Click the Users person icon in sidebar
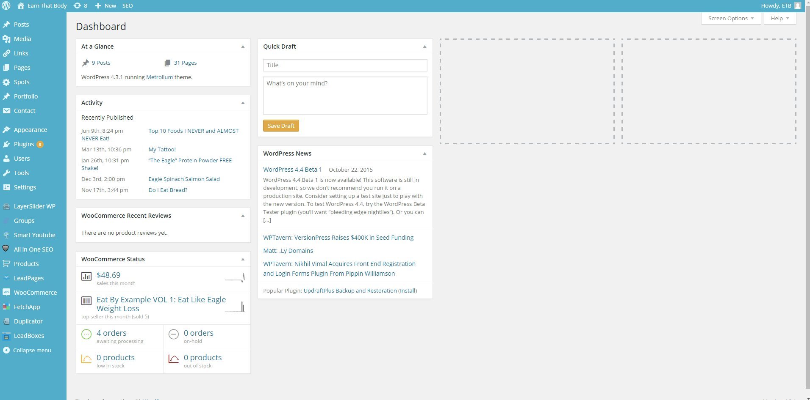This screenshot has height=400, width=810. [6, 159]
